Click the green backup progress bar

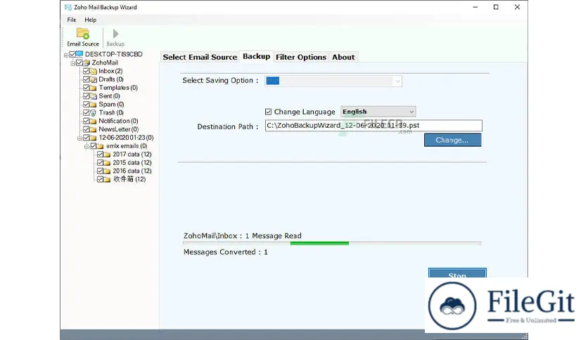pyautogui.click(x=319, y=243)
